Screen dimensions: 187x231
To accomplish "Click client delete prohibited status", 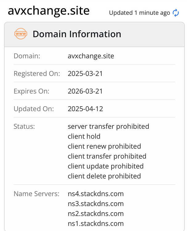I will click(x=104, y=176).
